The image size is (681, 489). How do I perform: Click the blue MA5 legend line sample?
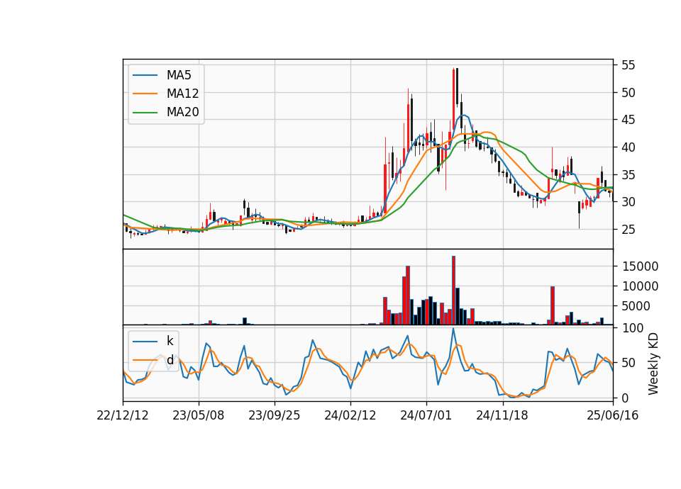(145, 75)
